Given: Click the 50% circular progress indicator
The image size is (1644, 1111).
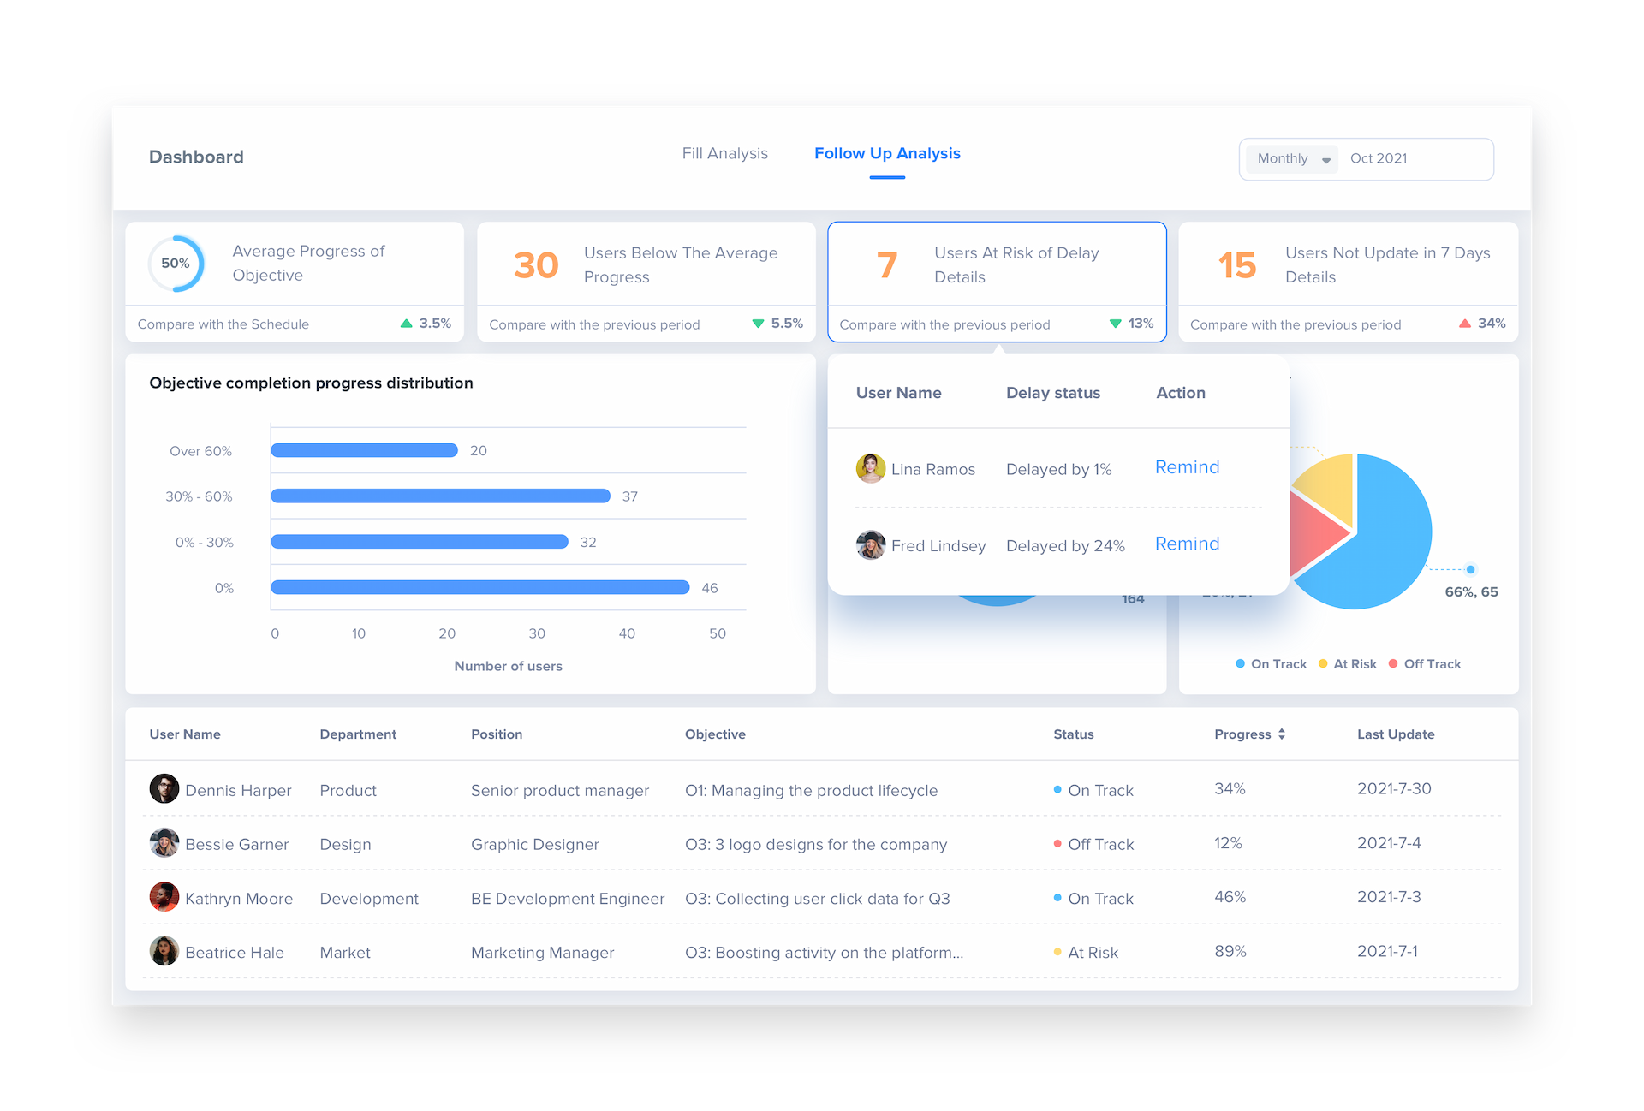Looking at the screenshot, I should pos(176,264).
